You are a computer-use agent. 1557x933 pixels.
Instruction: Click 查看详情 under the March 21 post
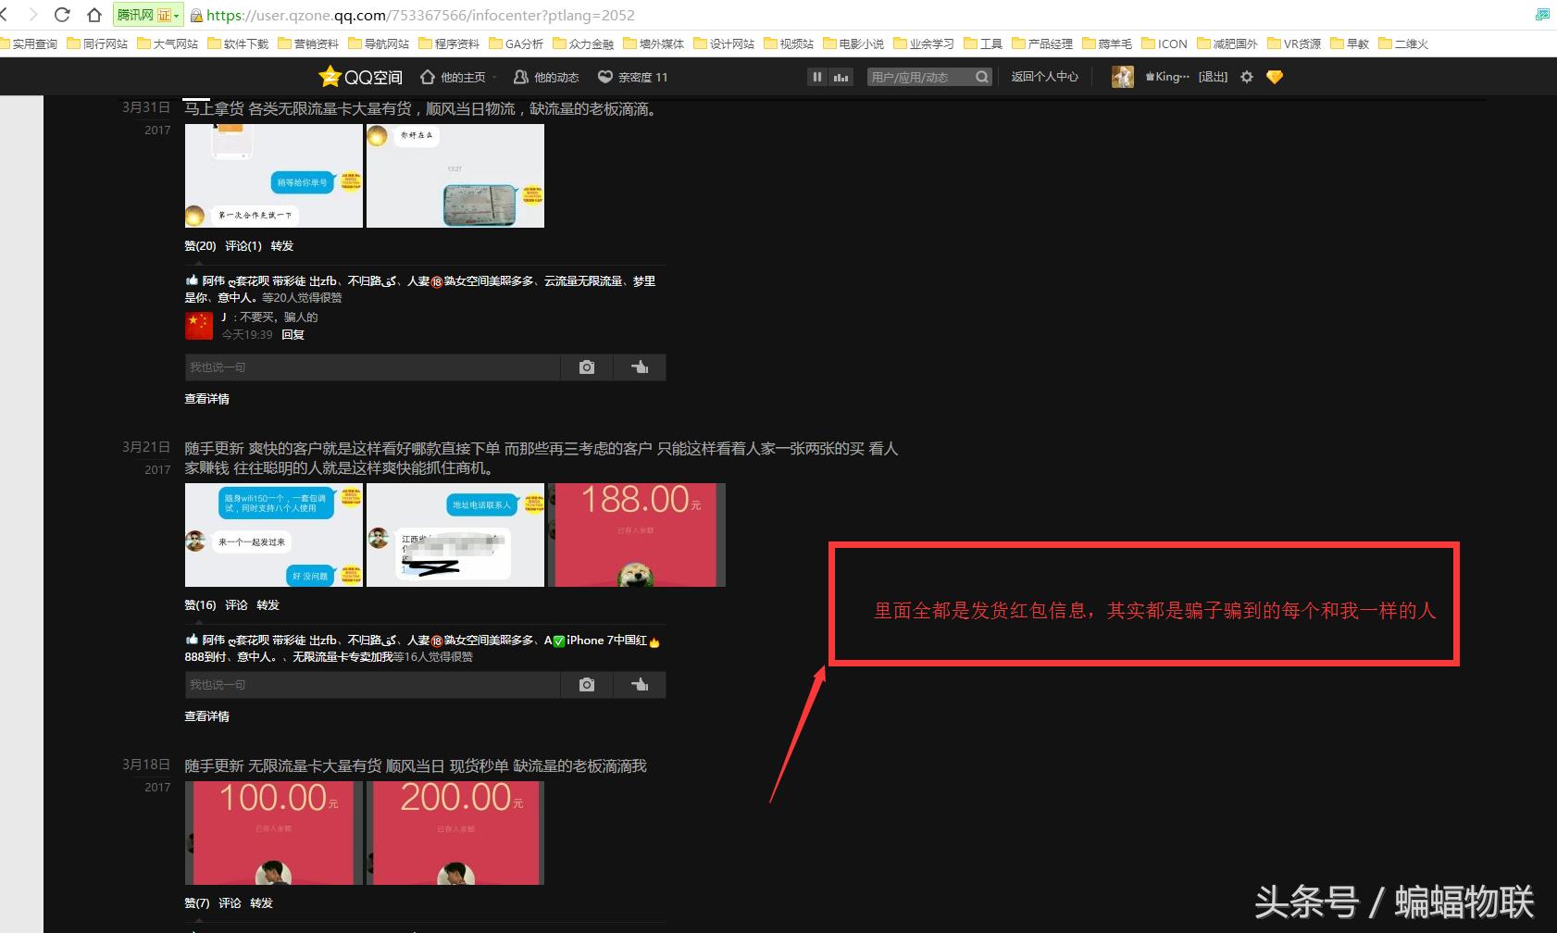coord(206,715)
